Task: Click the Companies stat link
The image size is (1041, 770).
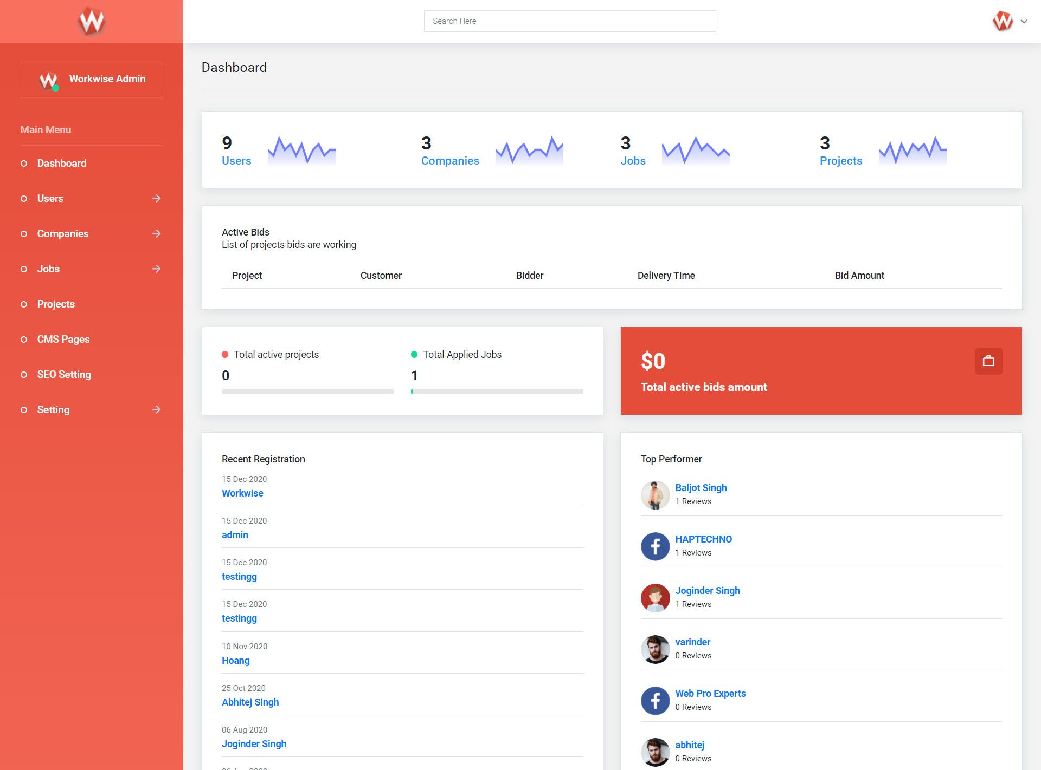Action: (450, 161)
